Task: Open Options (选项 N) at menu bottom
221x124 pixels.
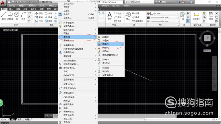Action: (78, 122)
